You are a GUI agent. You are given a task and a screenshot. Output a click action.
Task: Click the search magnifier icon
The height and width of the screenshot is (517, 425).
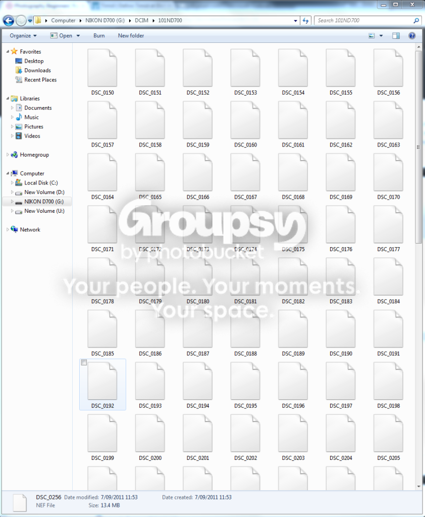coord(416,20)
